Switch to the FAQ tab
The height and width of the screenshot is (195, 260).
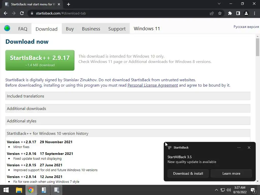point(23,29)
